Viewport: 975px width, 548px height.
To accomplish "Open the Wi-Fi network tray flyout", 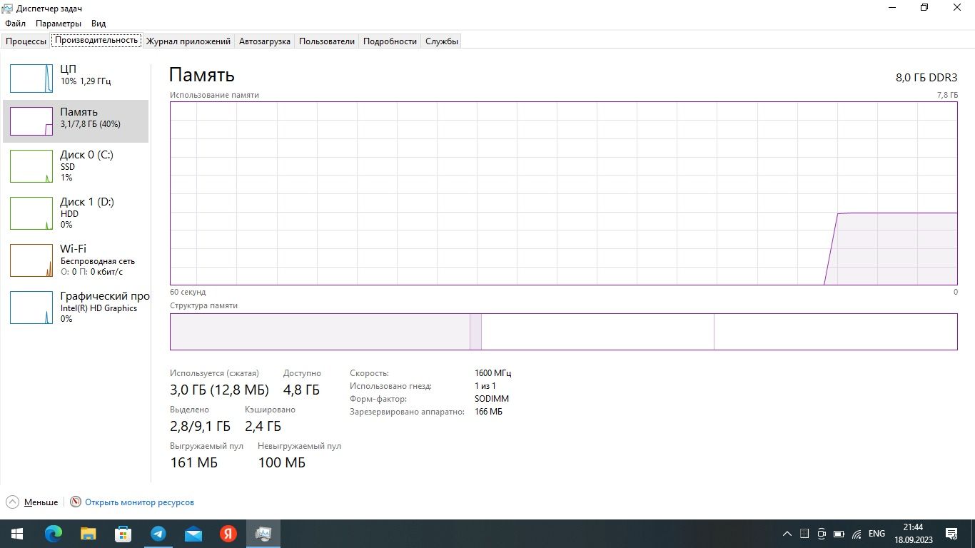I will coord(857,534).
